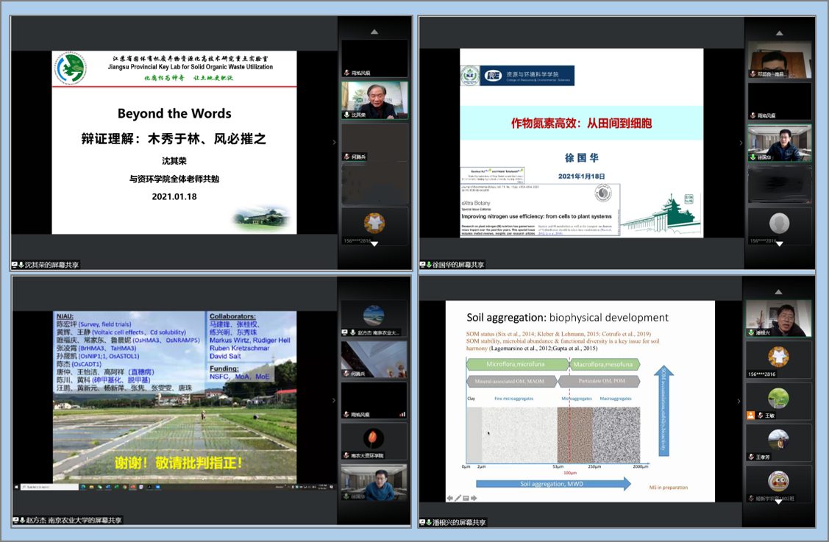This screenshot has width=829, height=542.
Task: Click the pen annotation icon on Soil aggregation slide
Action: [458, 498]
